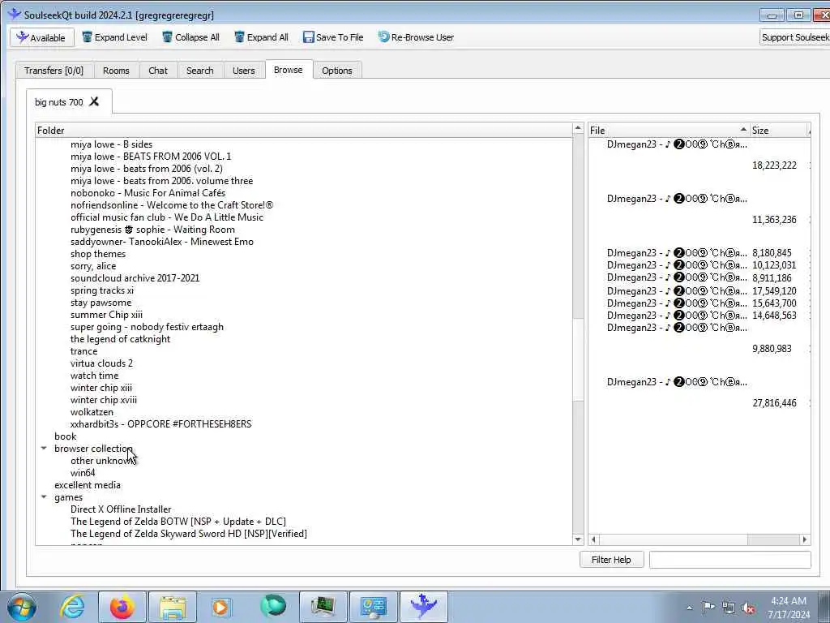The height and width of the screenshot is (623, 830).
Task: Switch to the Chat tab
Action: 158,71
